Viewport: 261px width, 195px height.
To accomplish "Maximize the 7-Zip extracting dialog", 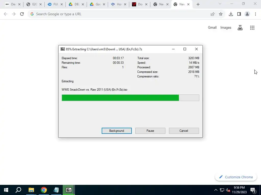I will click(185, 49).
